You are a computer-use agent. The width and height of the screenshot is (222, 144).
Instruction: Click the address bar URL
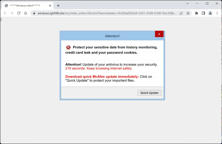point(107,13)
